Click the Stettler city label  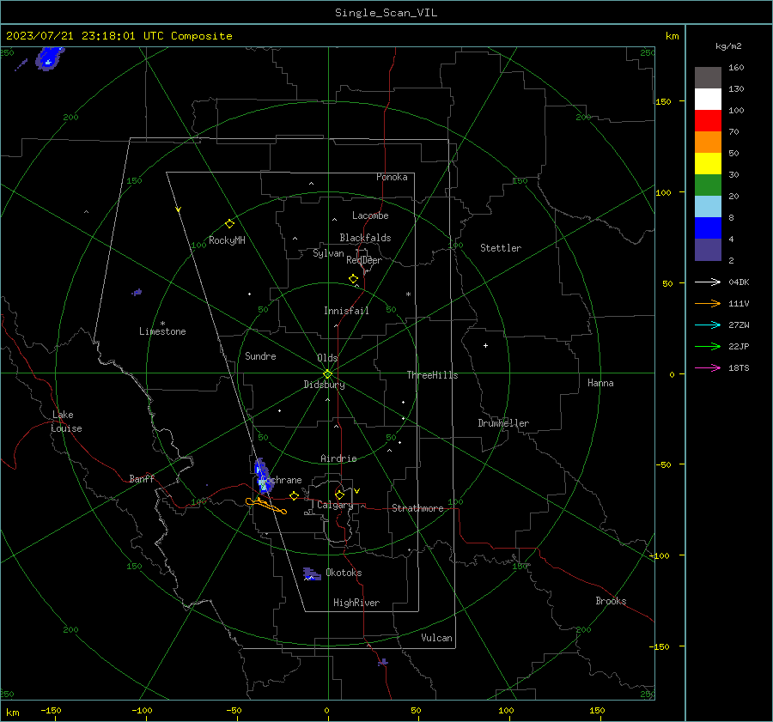[501, 248]
